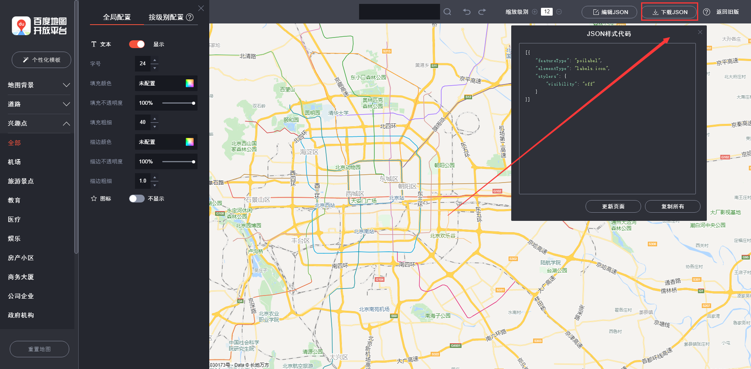Collapse the 兴趣点 section
Screen dimensions: 751x369
point(39,123)
